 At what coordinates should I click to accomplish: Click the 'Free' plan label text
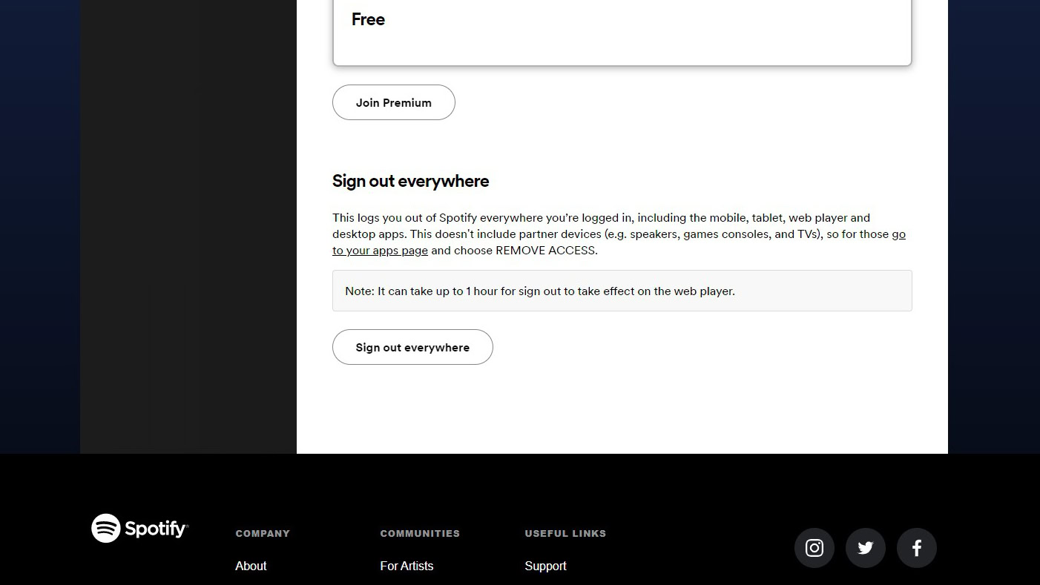[368, 19]
